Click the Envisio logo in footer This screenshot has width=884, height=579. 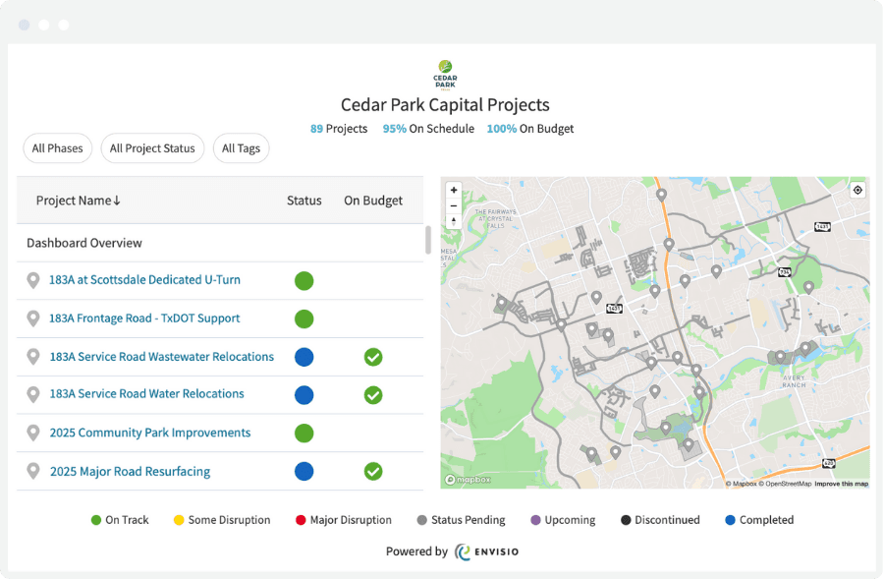click(487, 551)
